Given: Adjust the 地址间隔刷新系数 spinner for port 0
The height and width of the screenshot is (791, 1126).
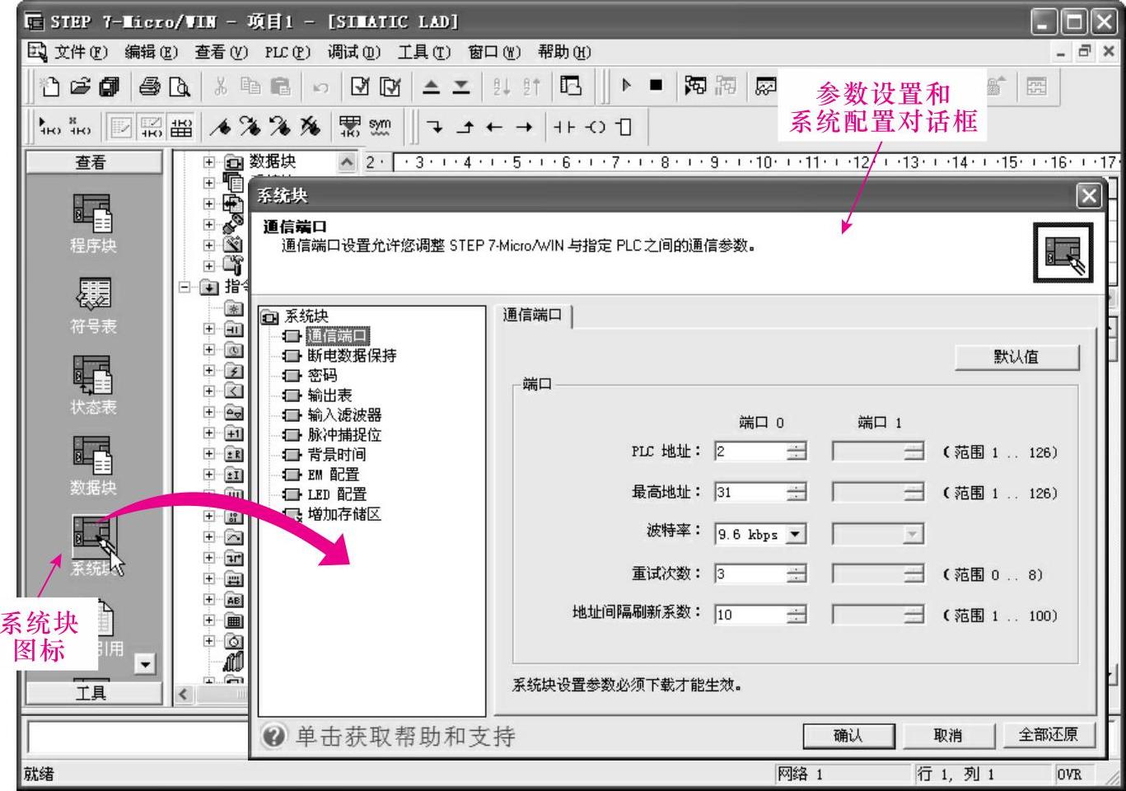Looking at the screenshot, I should point(796,614).
